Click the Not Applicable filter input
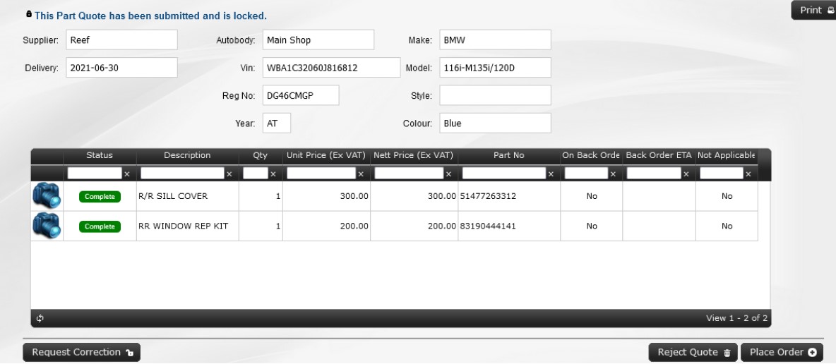The image size is (836, 364). coord(722,174)
